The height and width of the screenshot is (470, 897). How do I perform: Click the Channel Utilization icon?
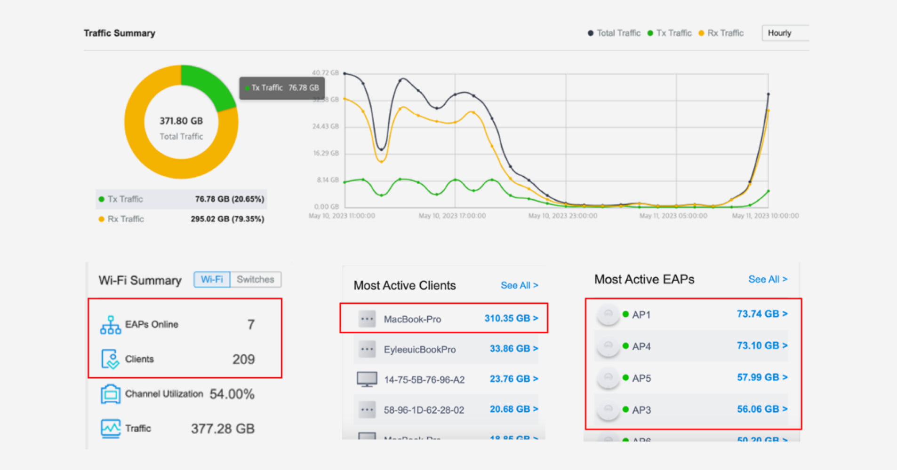click(110, 394)
